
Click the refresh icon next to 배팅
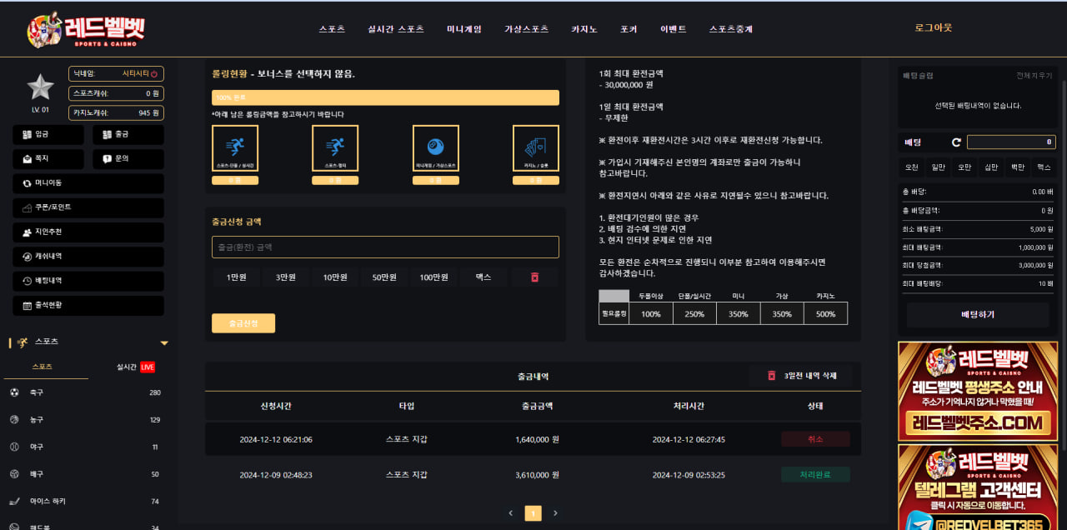(956, 142)
